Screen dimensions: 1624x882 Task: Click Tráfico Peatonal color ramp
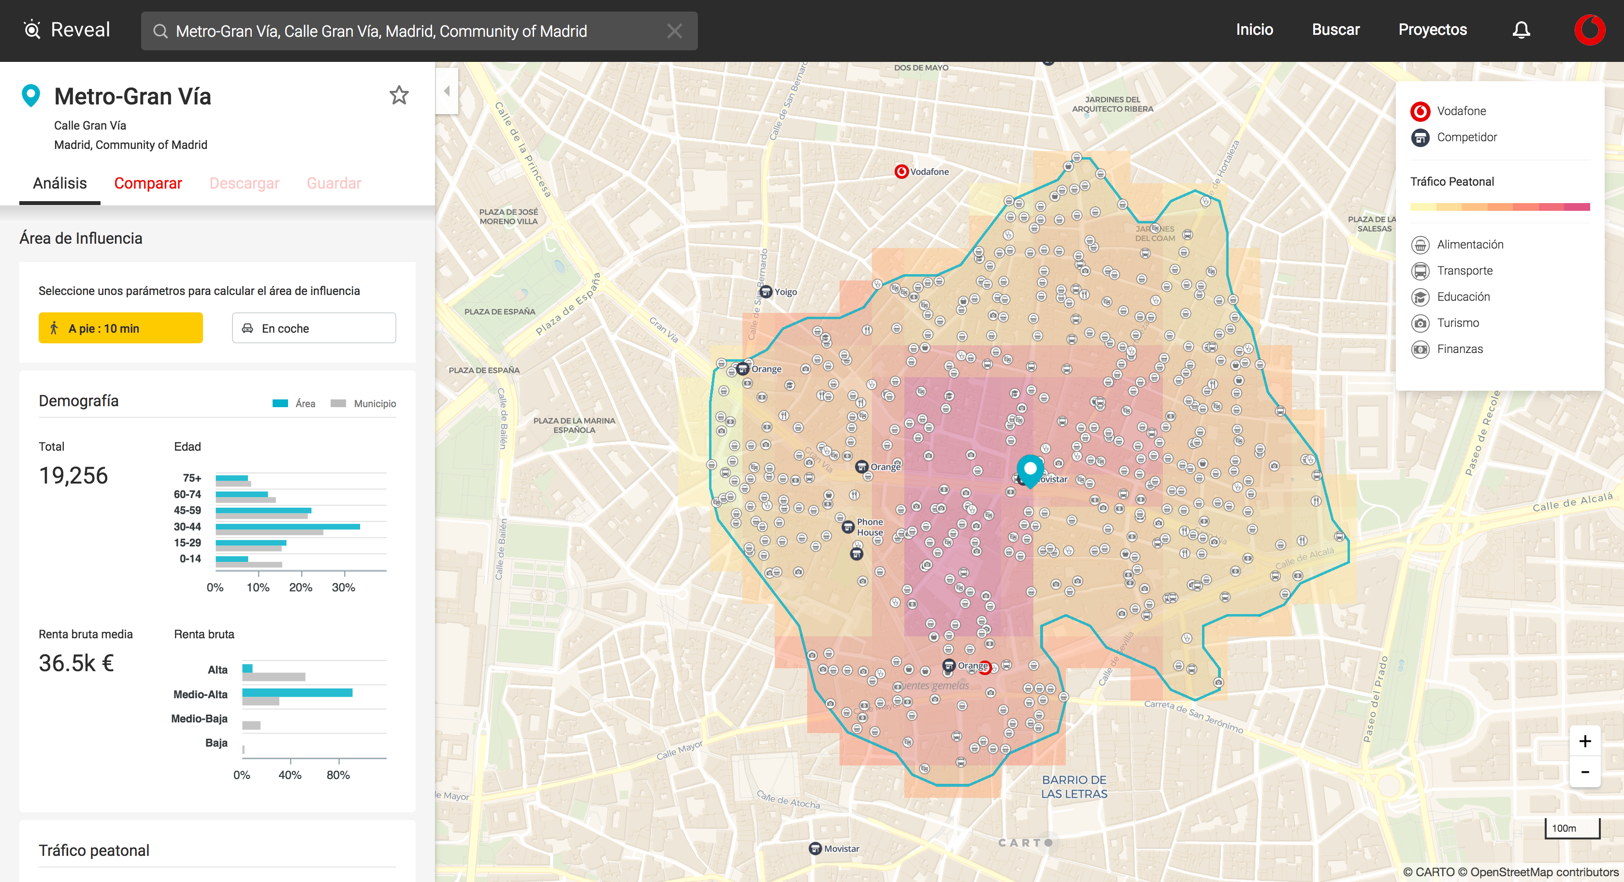click(x=1500, y=207)
